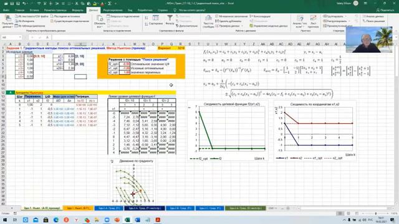Click Solver (Поиск решения) button
Viewport: 399px width, 224px height.
(x=373, y=21)
